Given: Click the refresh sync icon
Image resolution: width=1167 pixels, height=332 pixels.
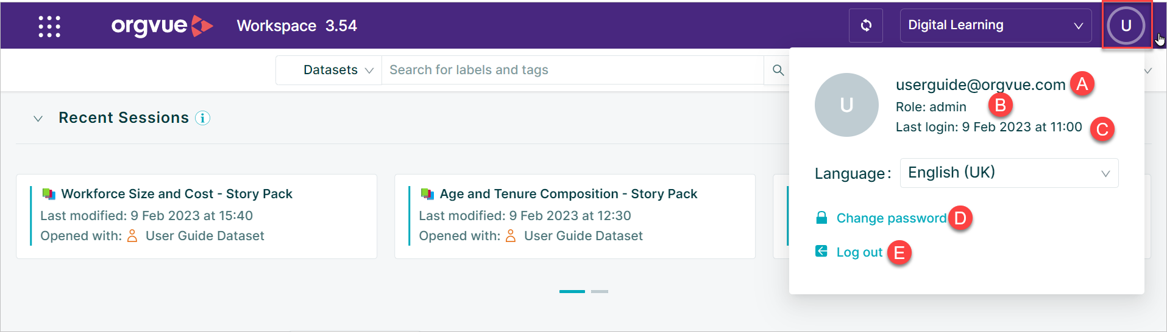Looking at the screenshot, I should coord(865,26).
